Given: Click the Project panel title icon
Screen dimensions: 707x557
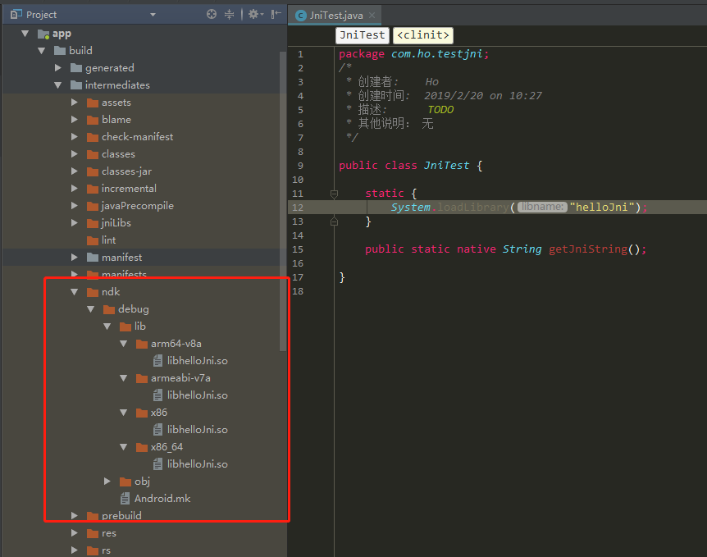Looking at the screenshot, I should point(16,15).
